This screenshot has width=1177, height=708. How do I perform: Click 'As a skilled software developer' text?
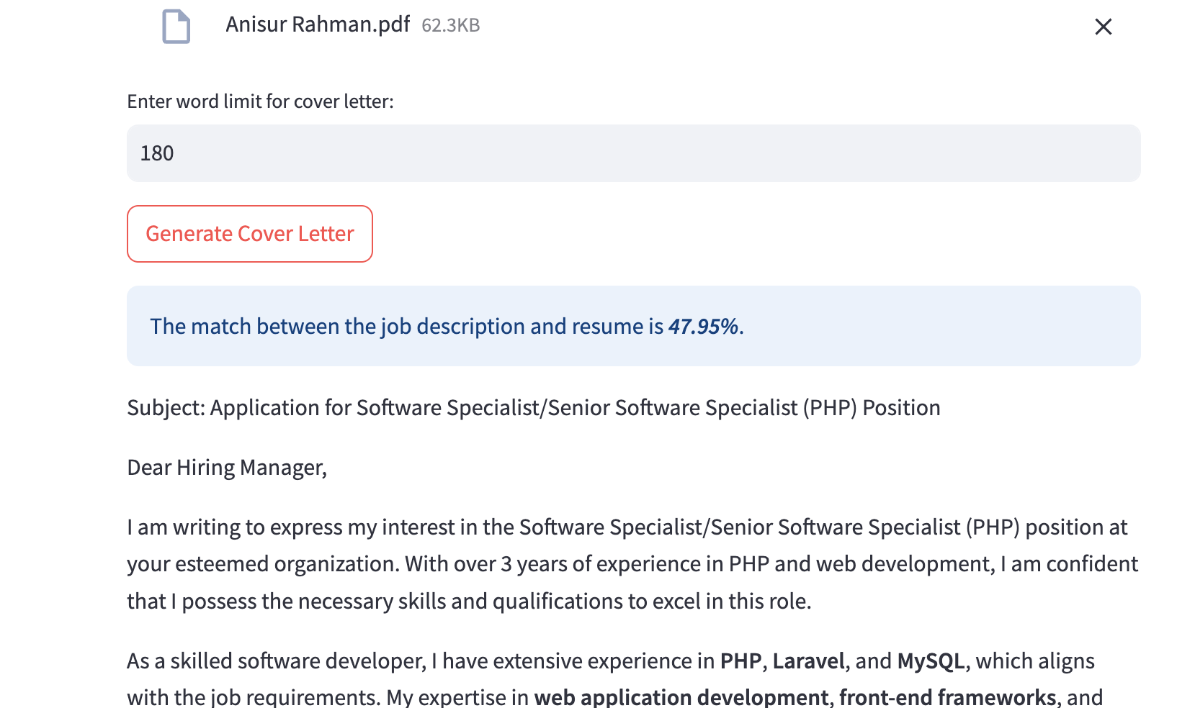(x=277, y=661)
